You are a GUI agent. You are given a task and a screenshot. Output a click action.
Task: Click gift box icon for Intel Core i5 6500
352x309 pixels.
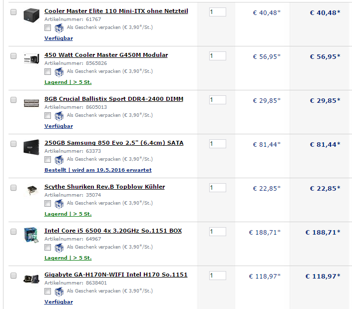[x=59, y=248]
